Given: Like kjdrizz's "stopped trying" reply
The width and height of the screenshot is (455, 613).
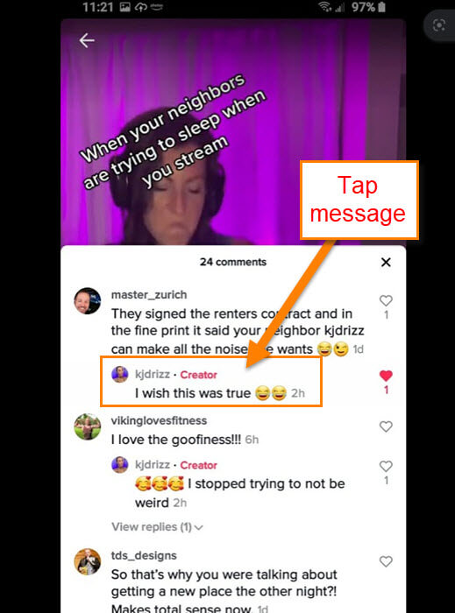Looking at the screenshot, I should pos(386,466).
